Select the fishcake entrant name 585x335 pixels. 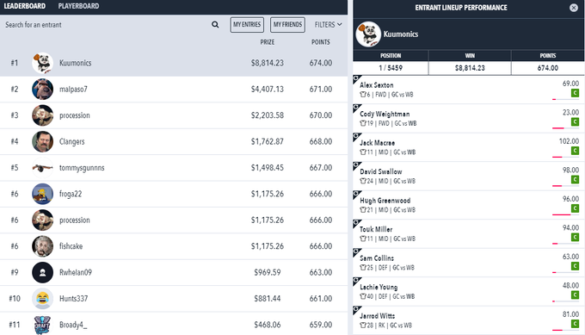71,246
